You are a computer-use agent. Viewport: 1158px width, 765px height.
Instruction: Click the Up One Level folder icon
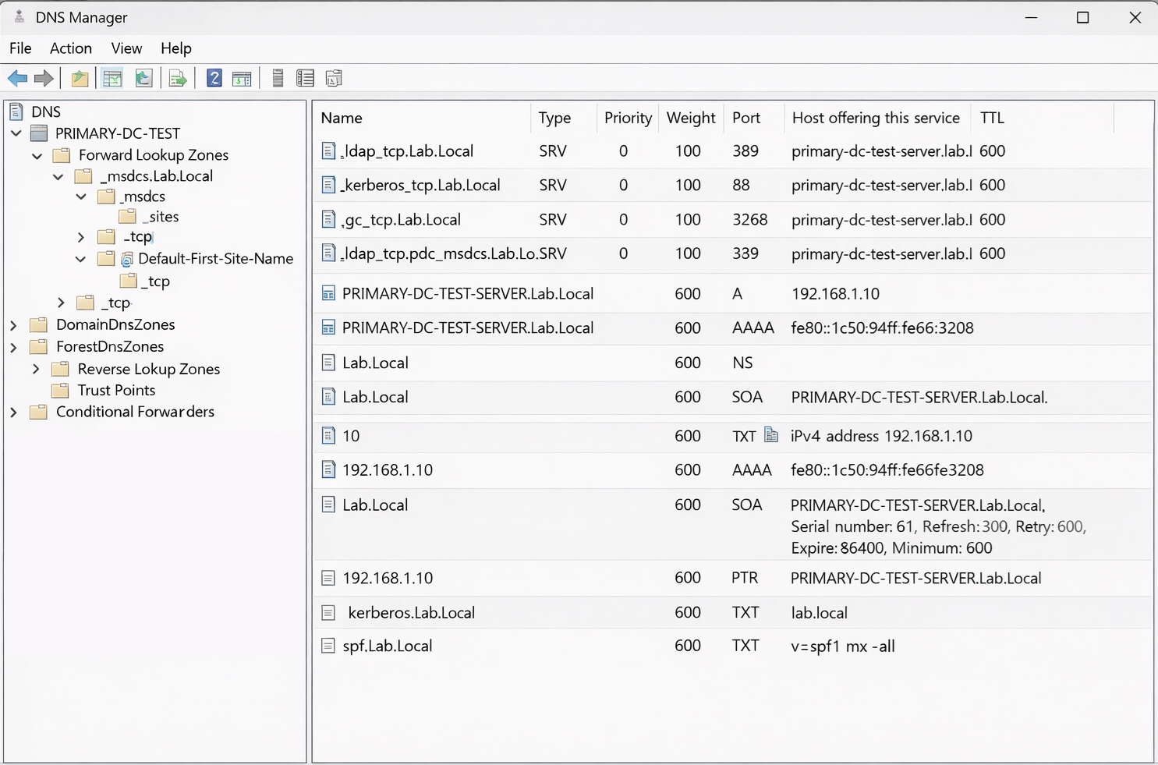(x=80, y=78)
